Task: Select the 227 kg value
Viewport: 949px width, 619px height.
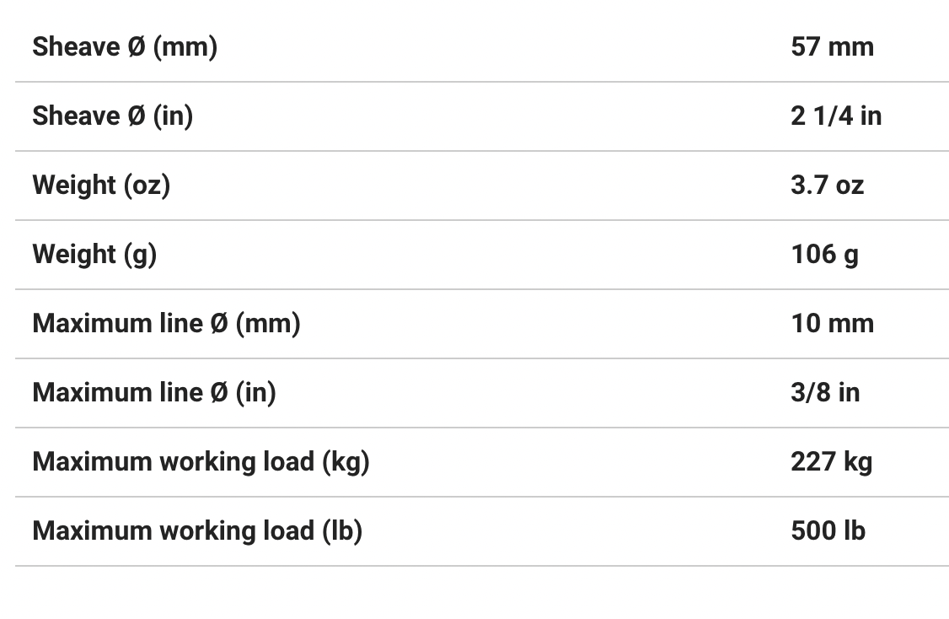Action: tap(831, 461)
